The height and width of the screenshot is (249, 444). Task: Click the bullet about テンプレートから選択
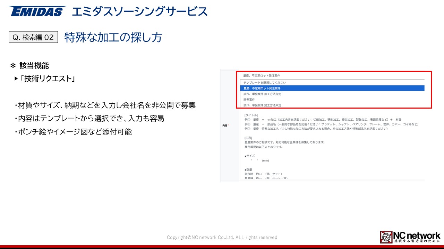(x=89, y=119)
